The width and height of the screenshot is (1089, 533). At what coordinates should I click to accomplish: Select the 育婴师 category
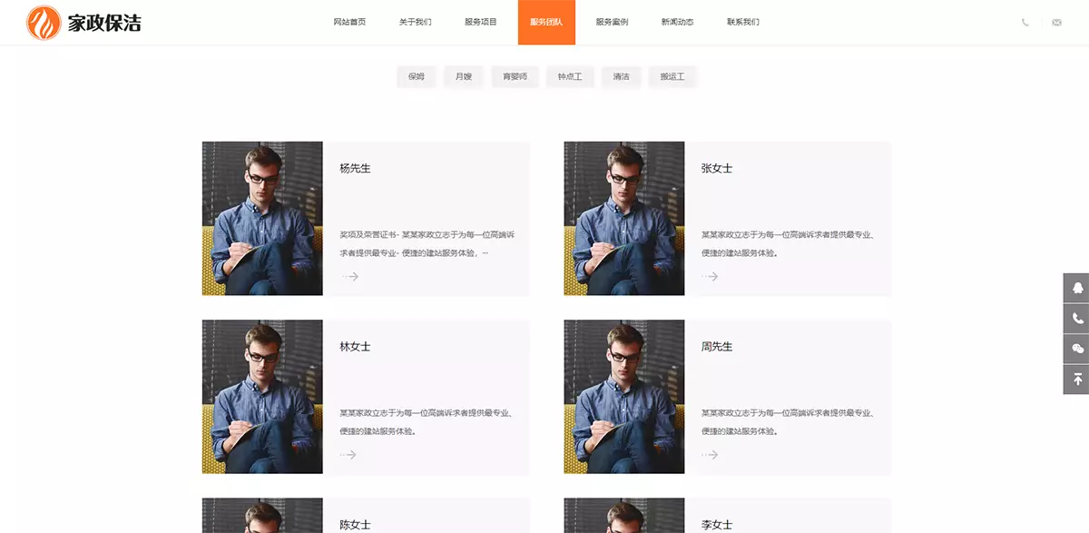[515, 76]
